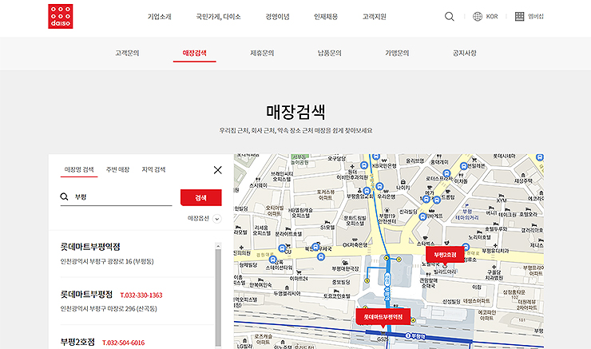Screen dimensions: 591x349
Task: Switch language via KOR label
Action: tap(492, 17)
